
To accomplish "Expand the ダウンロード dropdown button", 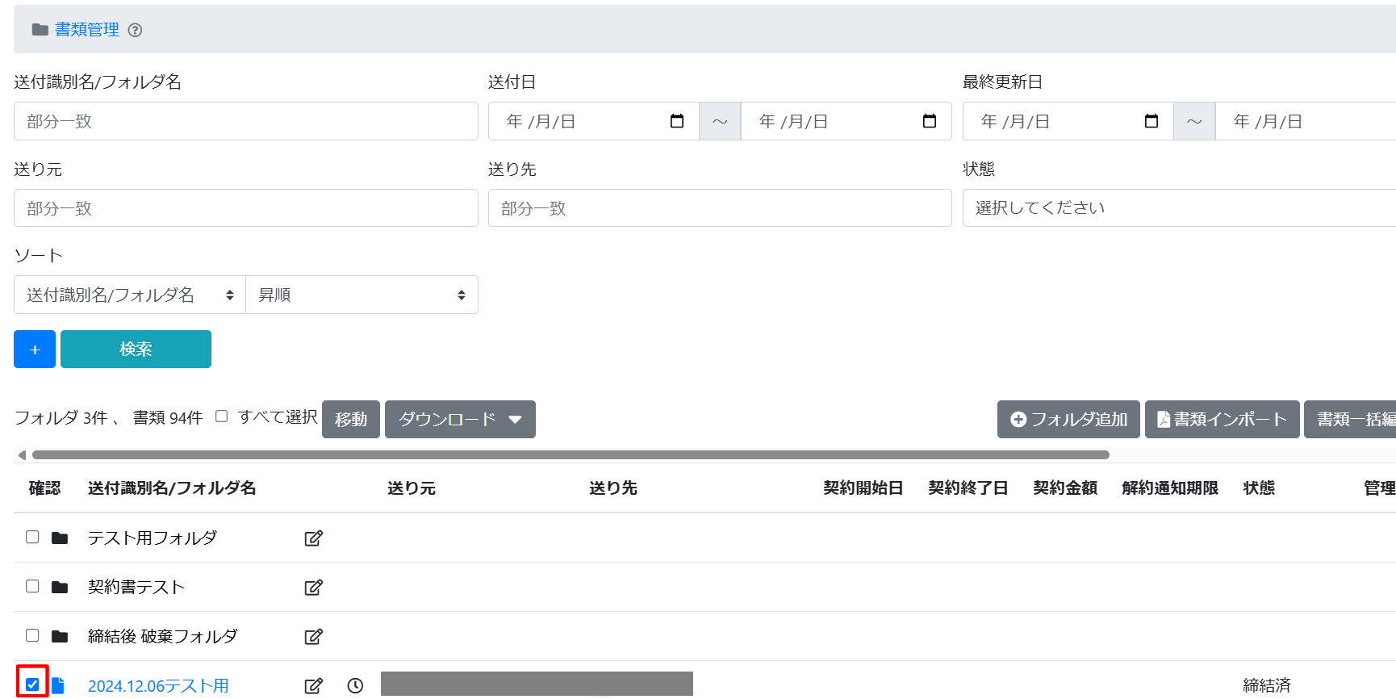I will tap(460, 420).
